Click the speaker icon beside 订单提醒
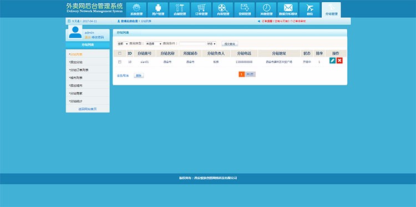Image resolution: width=416 pixels, height=207 pixels. [259, 21]
